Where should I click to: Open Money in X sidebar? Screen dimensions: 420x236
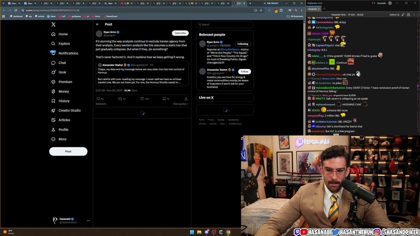[60, 92]
